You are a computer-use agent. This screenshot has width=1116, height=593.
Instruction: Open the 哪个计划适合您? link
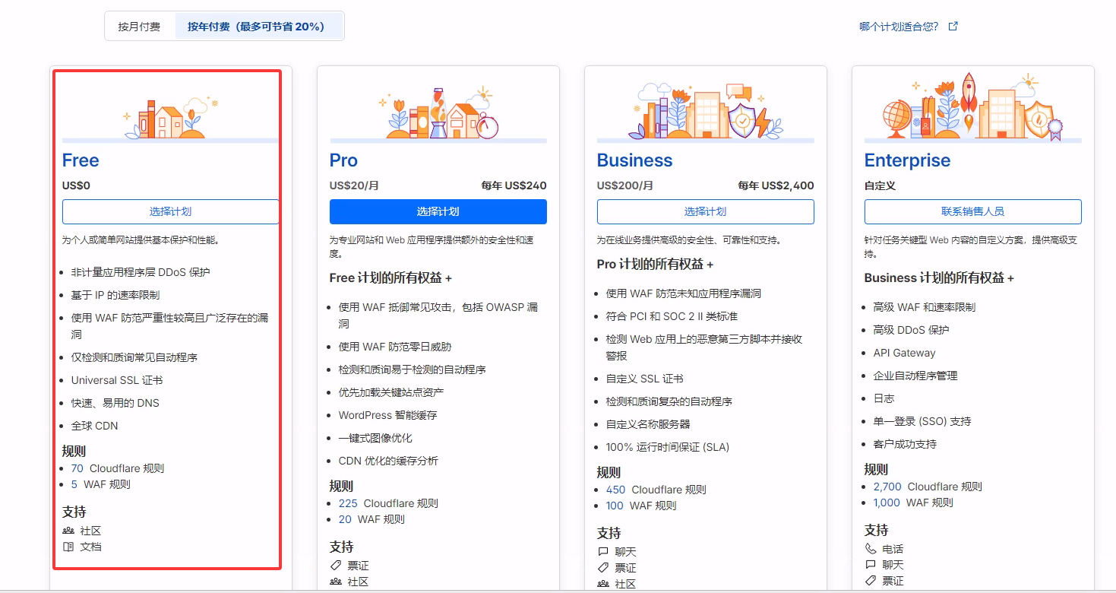898,27
